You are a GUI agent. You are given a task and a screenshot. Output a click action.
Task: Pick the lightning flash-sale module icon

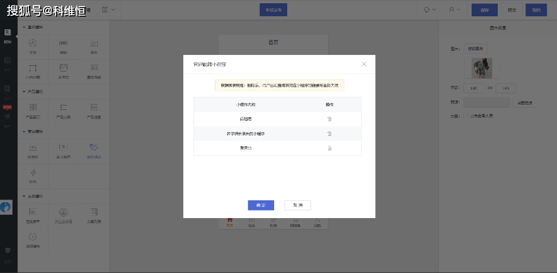point(33,173)
